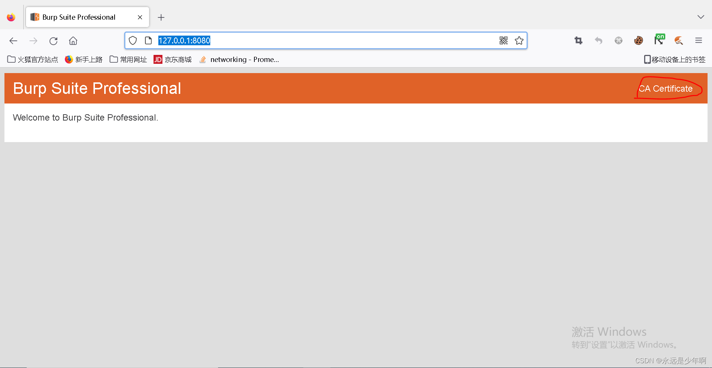Click the forward navigation arrow
The height and width of the screenshot is (368, 712).
click(33, 41)
